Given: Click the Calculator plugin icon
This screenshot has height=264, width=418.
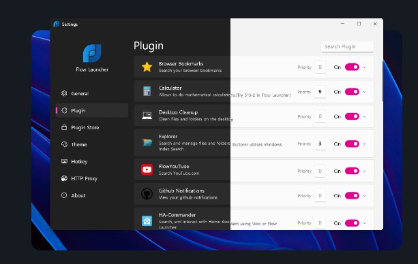Looking at the screenshot, I should pyautogui.click(x=147, y=91).
